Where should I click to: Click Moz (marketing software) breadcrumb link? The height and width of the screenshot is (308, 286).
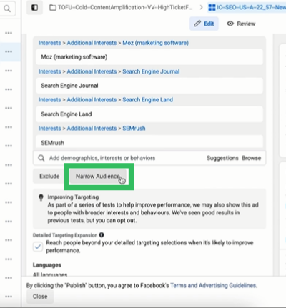tap(155, 43)
